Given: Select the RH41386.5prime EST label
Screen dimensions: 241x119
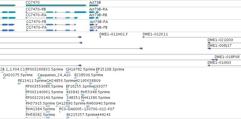Looking at the screenshot, I should coord(95,98).
